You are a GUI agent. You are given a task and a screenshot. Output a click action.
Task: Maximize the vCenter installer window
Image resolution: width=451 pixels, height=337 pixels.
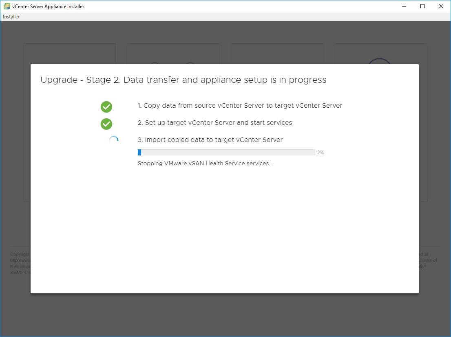pyautogui.click(x=422, y=6)
